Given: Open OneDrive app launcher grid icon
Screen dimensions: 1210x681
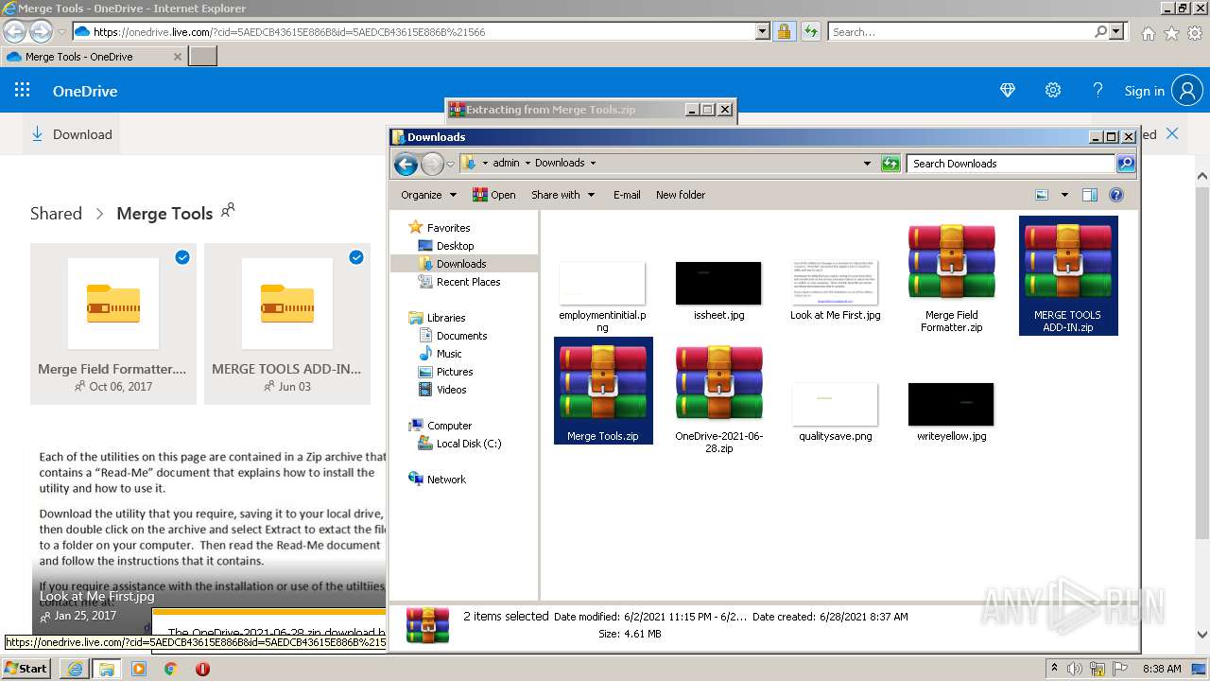Looking at the screenshot, I should [x=23, y=91].
